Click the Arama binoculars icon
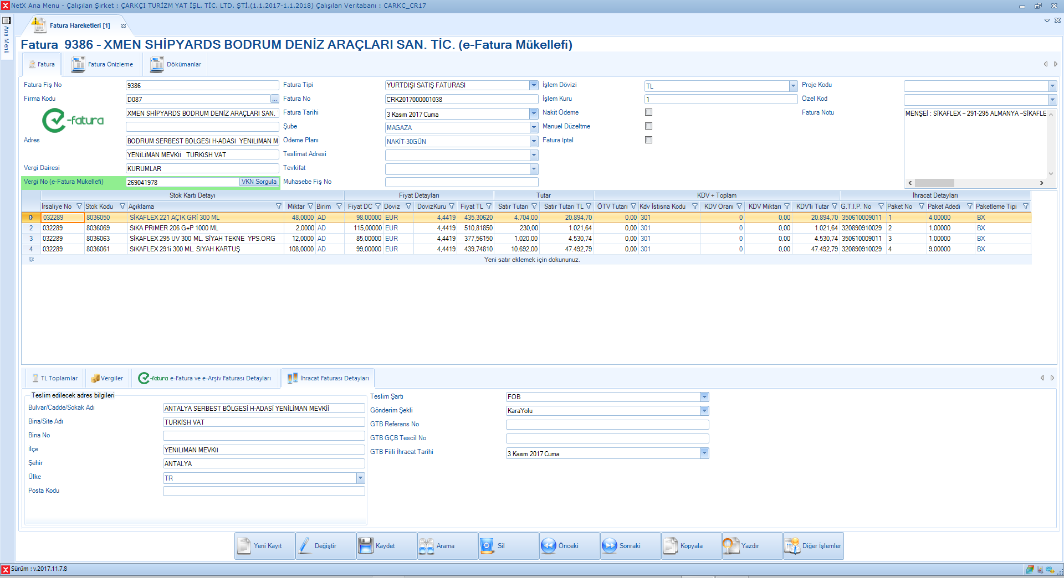 tap(426, 546)
